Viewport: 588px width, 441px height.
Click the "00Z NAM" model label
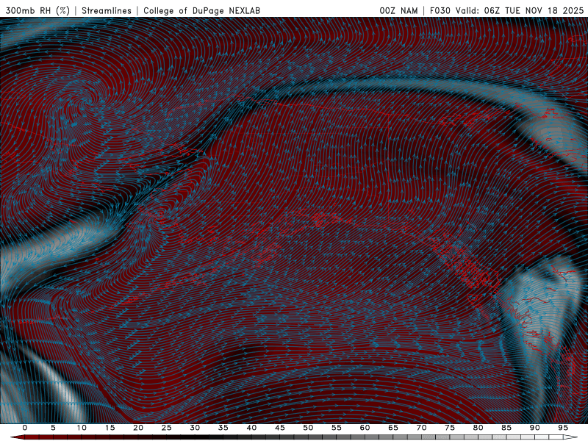tap(398, 10)
